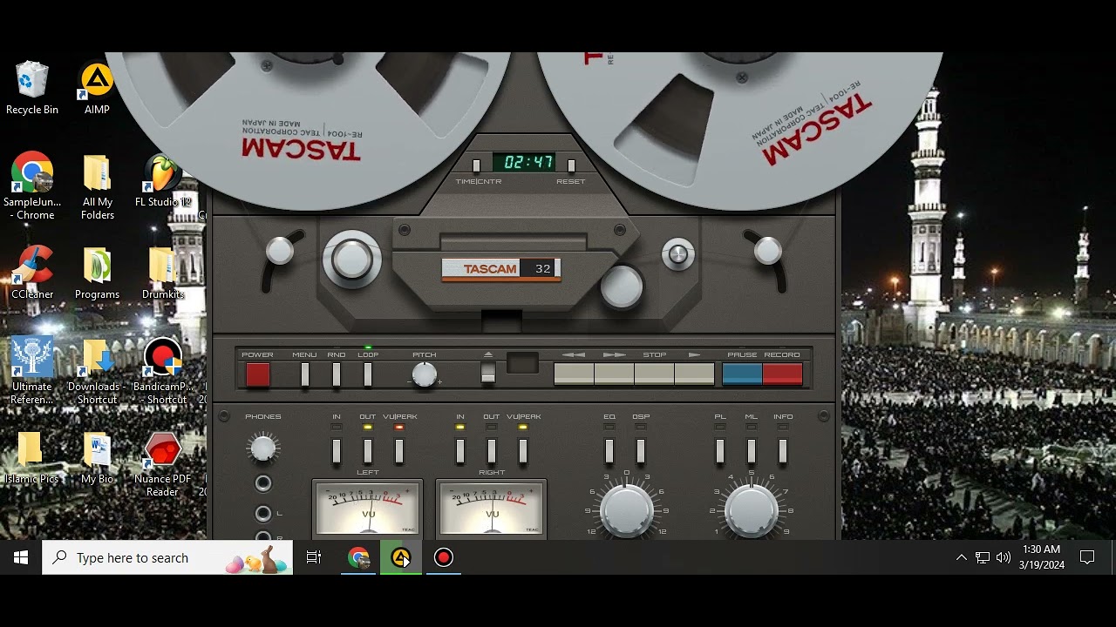Select the CCleaner desktop shortcut

(x=32, y=273)
